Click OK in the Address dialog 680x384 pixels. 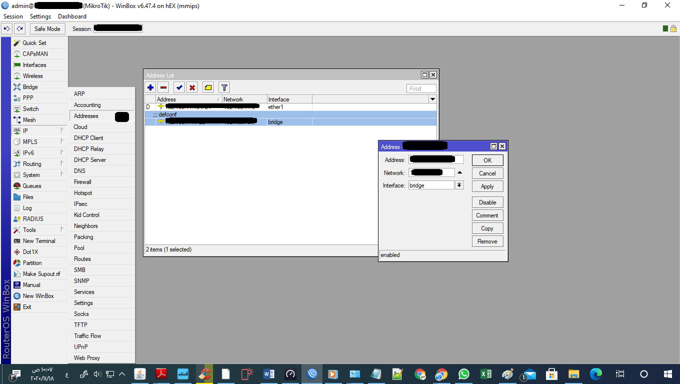click(x=487, y=160)
